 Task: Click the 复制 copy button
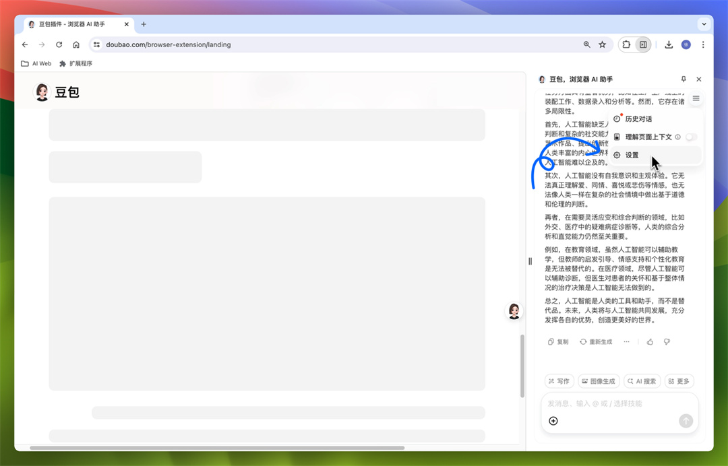click(558, 342)
